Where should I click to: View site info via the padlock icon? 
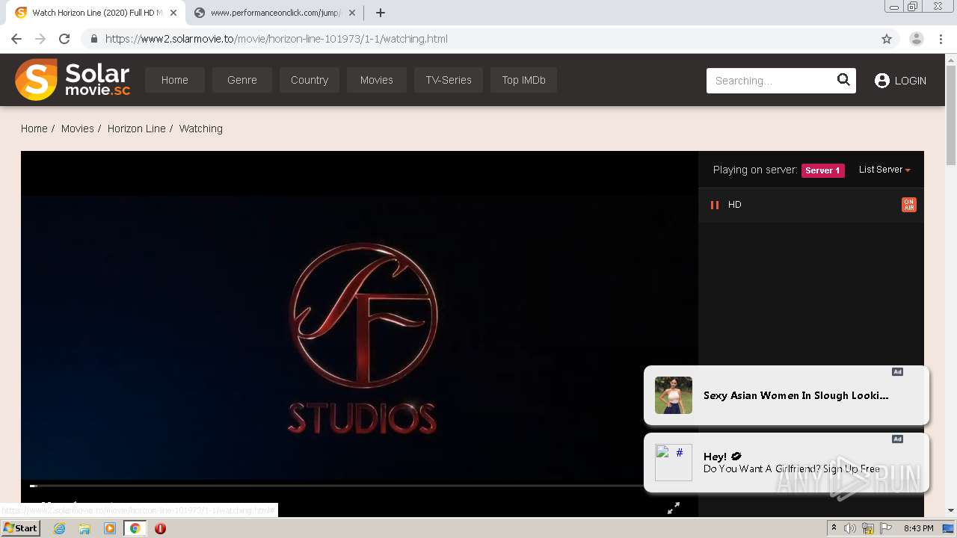93,39
